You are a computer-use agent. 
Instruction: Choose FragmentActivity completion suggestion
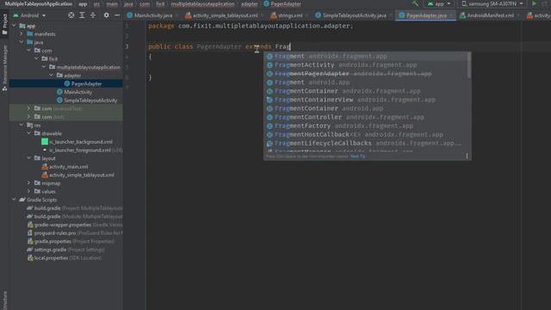(x=365, y=65)
